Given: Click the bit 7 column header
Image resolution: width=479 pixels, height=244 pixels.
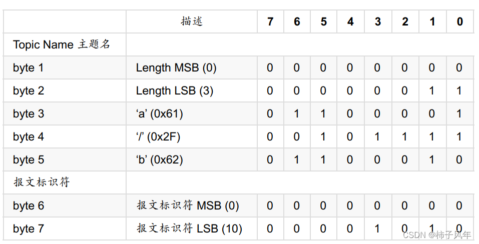Looking at the screenshot, I should [x=270, y=22].
